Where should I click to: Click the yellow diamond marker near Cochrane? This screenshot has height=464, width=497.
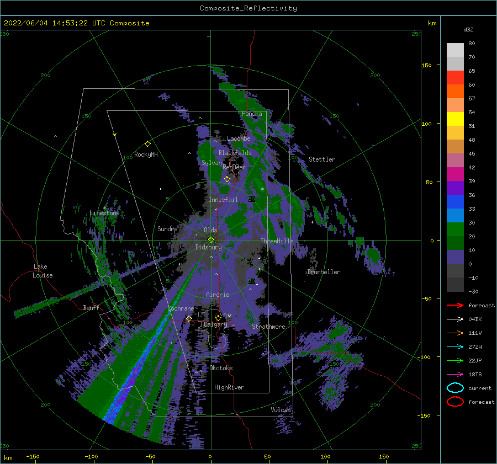point(189,318)
